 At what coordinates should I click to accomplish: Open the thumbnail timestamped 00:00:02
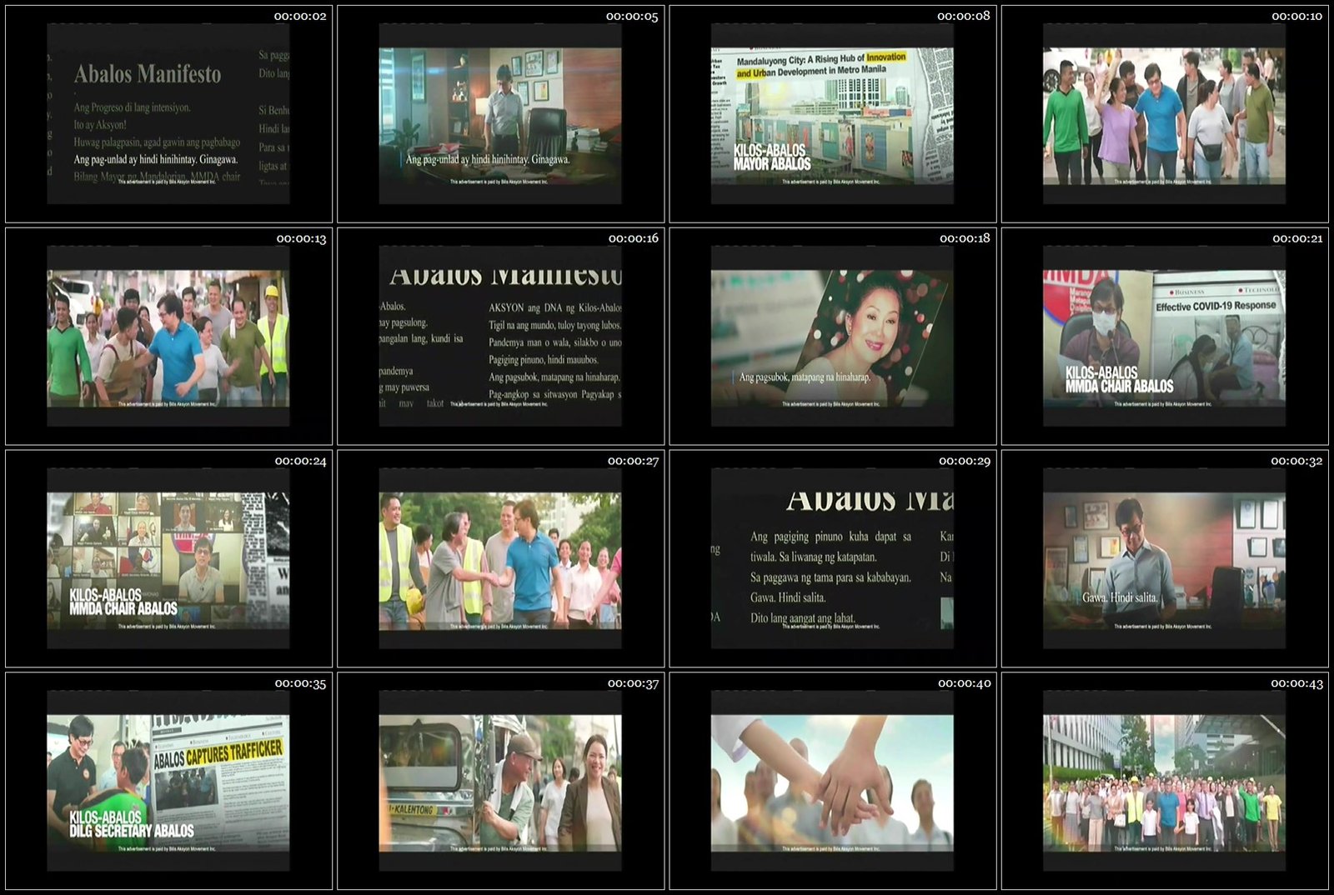(168, 114)
